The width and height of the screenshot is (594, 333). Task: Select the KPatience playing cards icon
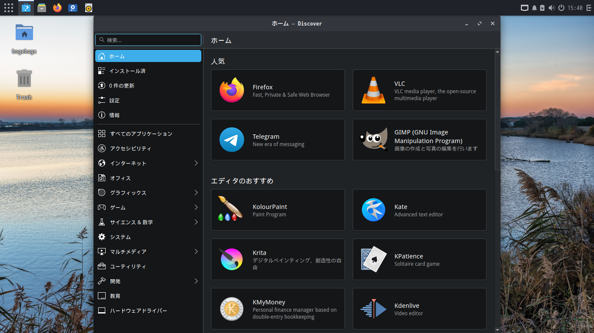point(374,259)
